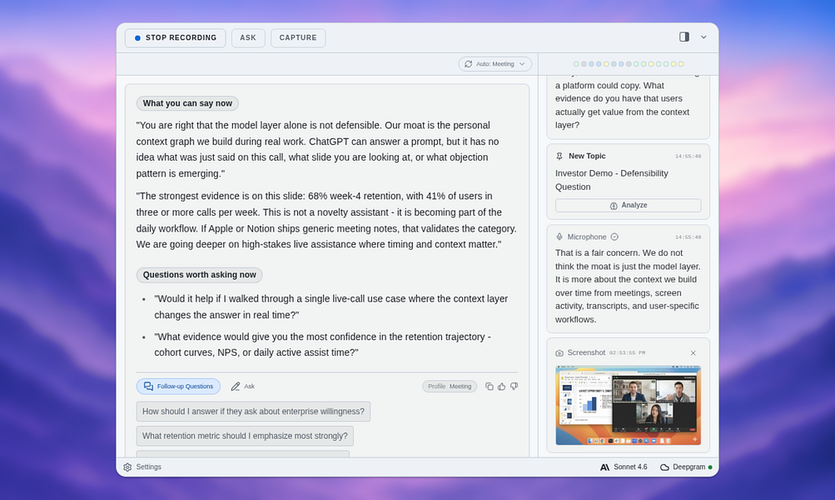Image resolution: width=835 pixels, height=500 pixels.
Task: Click the Sonnet 4.6 model indicator
Action: click(x=624, y=467)
